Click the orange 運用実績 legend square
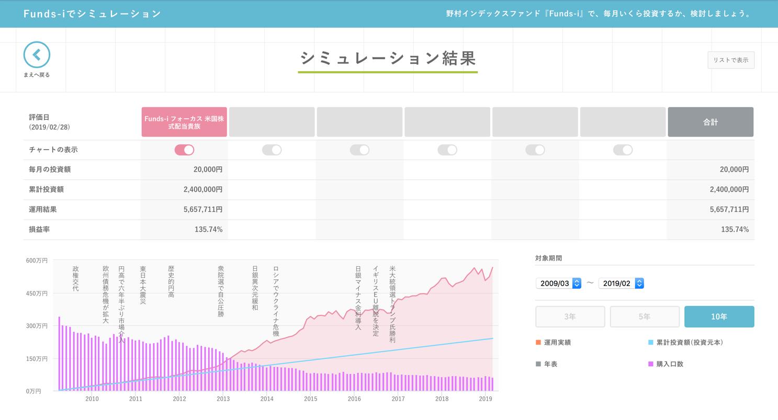 (x=538, y=343)
